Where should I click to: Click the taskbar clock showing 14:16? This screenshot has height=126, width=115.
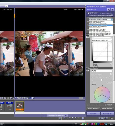coord(112,124)
